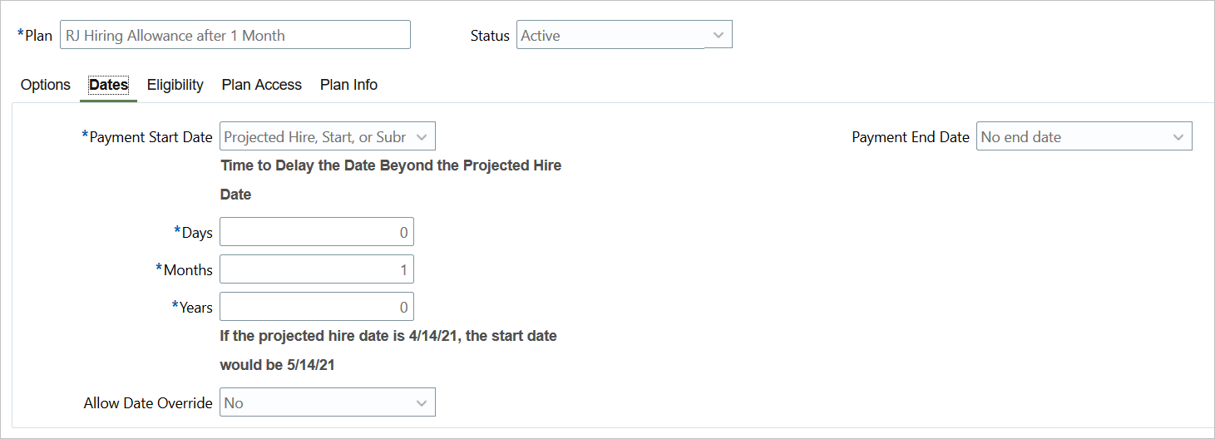The height and width of the screenshot is (439, 1215).
Task: Click the Days delay input field
Action: [317, 232]
